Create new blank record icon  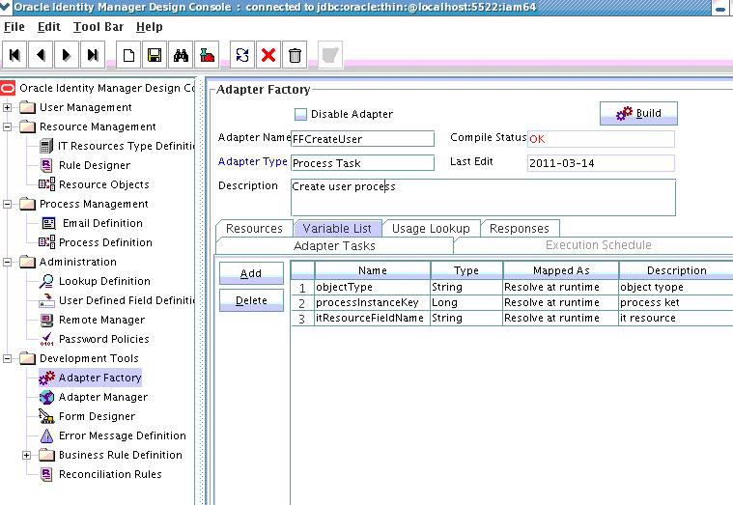[x=128, y=55]
